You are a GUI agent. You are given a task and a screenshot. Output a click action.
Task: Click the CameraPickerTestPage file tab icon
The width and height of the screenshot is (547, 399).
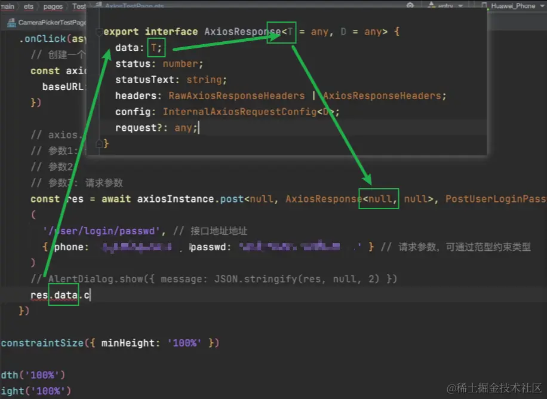tap(11, 23)
